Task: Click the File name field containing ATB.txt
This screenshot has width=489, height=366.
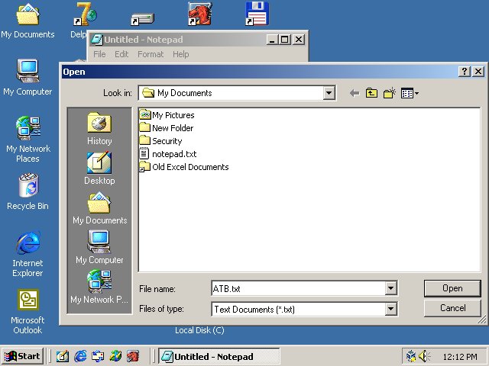Action: point(299,288)
